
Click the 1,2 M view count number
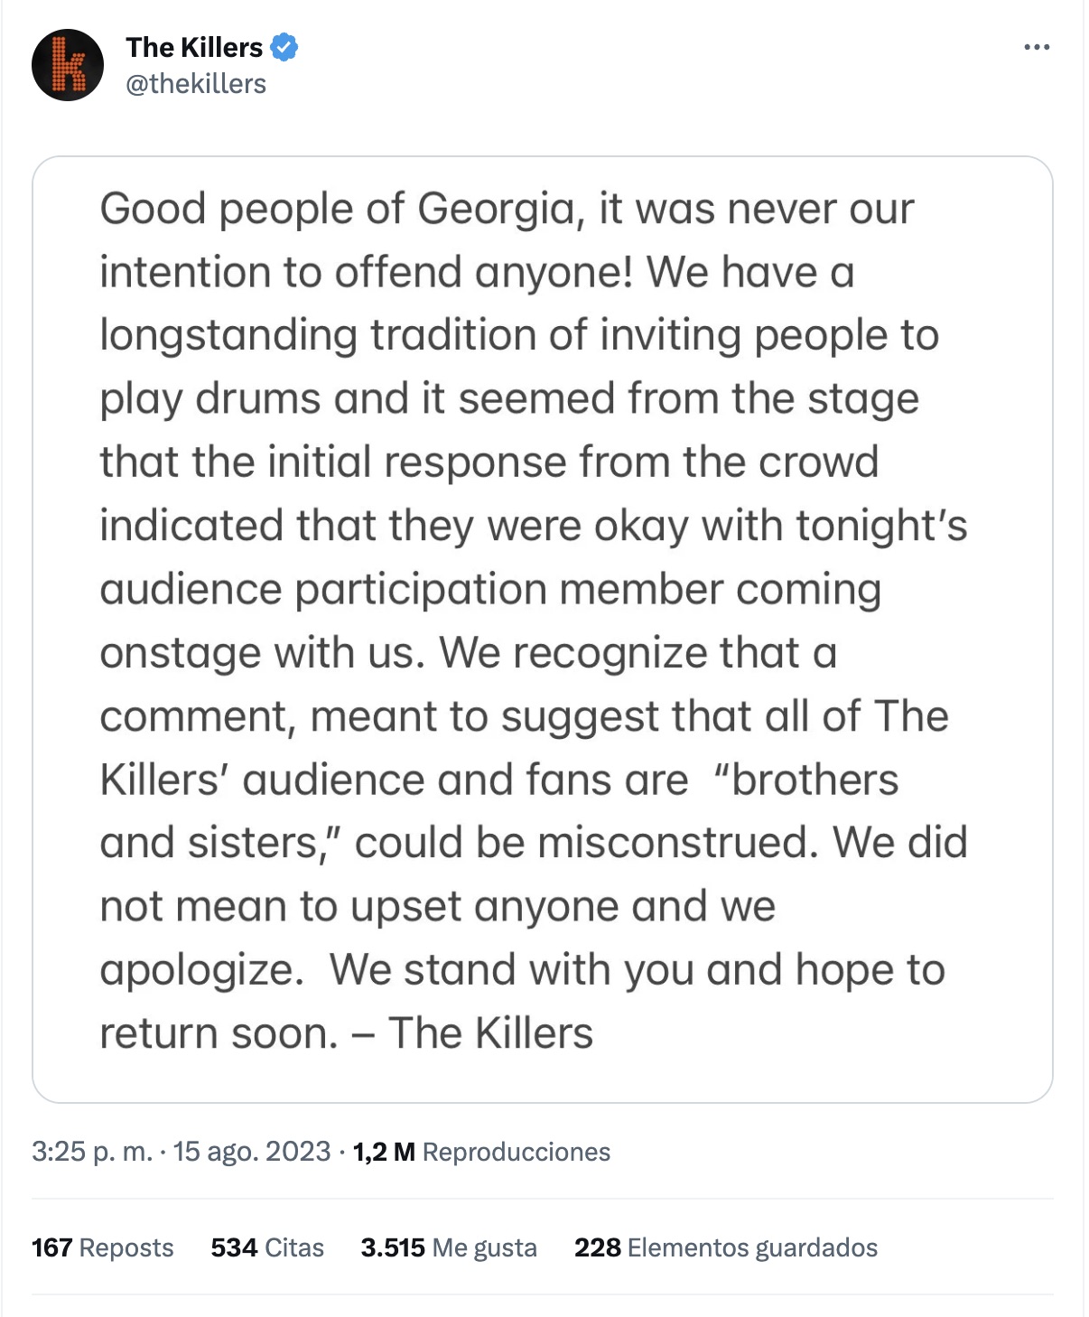pos(384,1152)
